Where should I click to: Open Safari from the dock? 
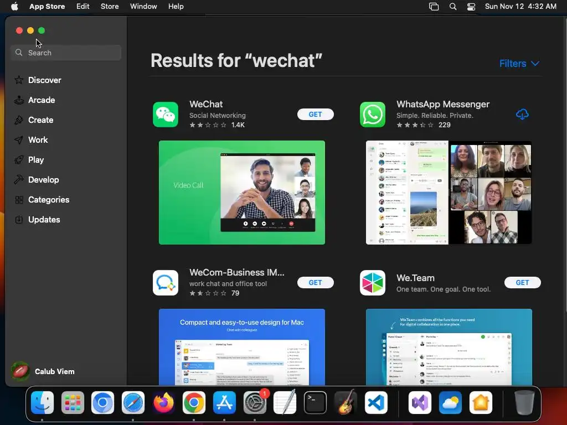click(133, 402)
